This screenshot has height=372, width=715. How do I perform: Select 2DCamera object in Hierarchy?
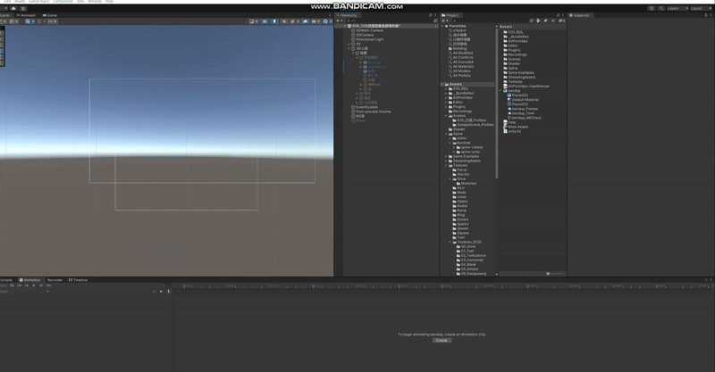tap(365, 35)
